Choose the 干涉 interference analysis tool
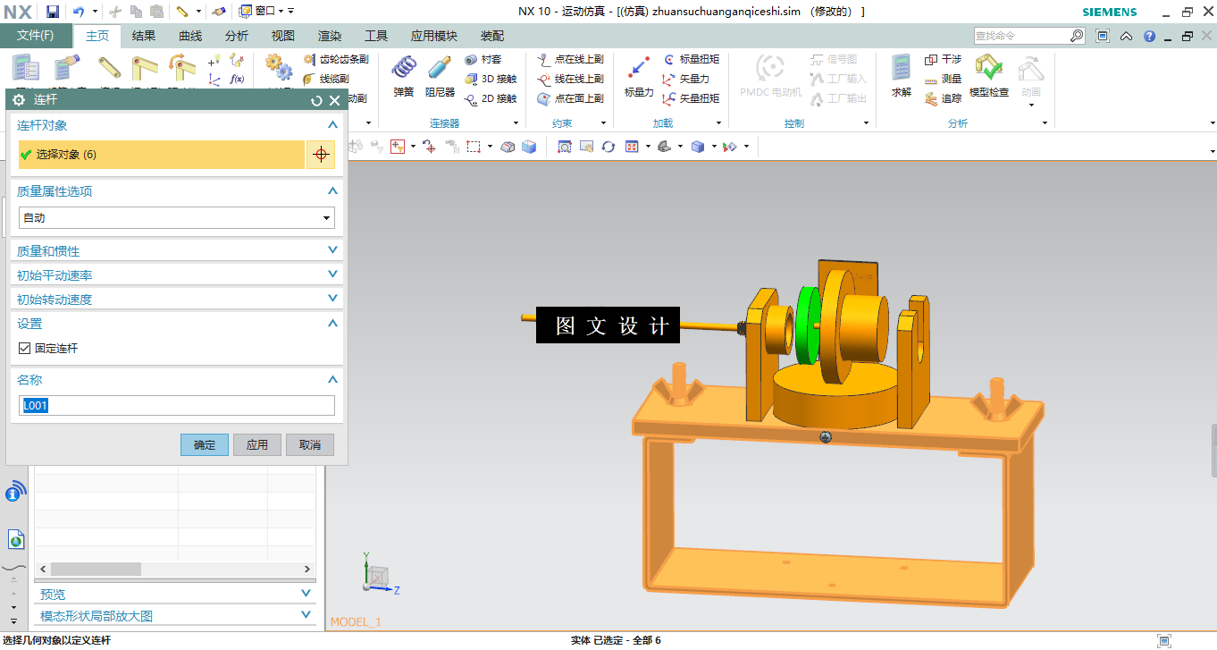This screenshot has width=1217, height=650. point(944,59)
